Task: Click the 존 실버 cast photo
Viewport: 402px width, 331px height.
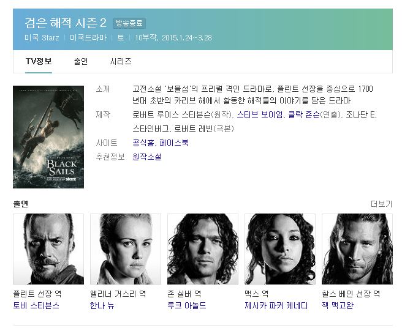Action: point(203,249)
